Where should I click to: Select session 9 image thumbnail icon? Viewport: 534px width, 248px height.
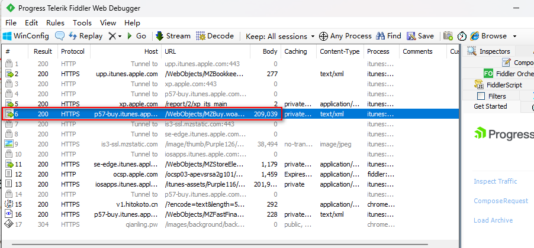[8, 144]
